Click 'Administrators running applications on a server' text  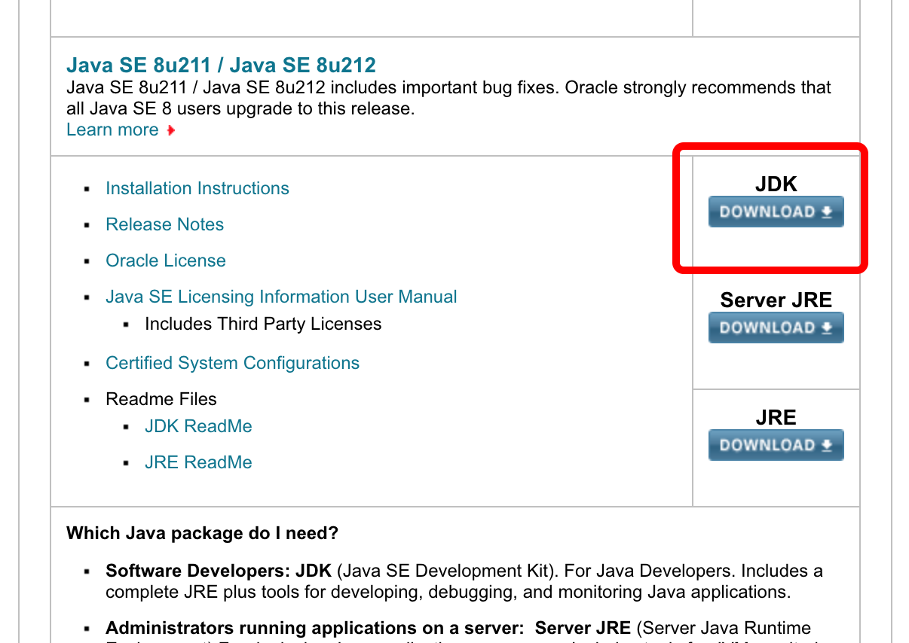pos(315,628)
